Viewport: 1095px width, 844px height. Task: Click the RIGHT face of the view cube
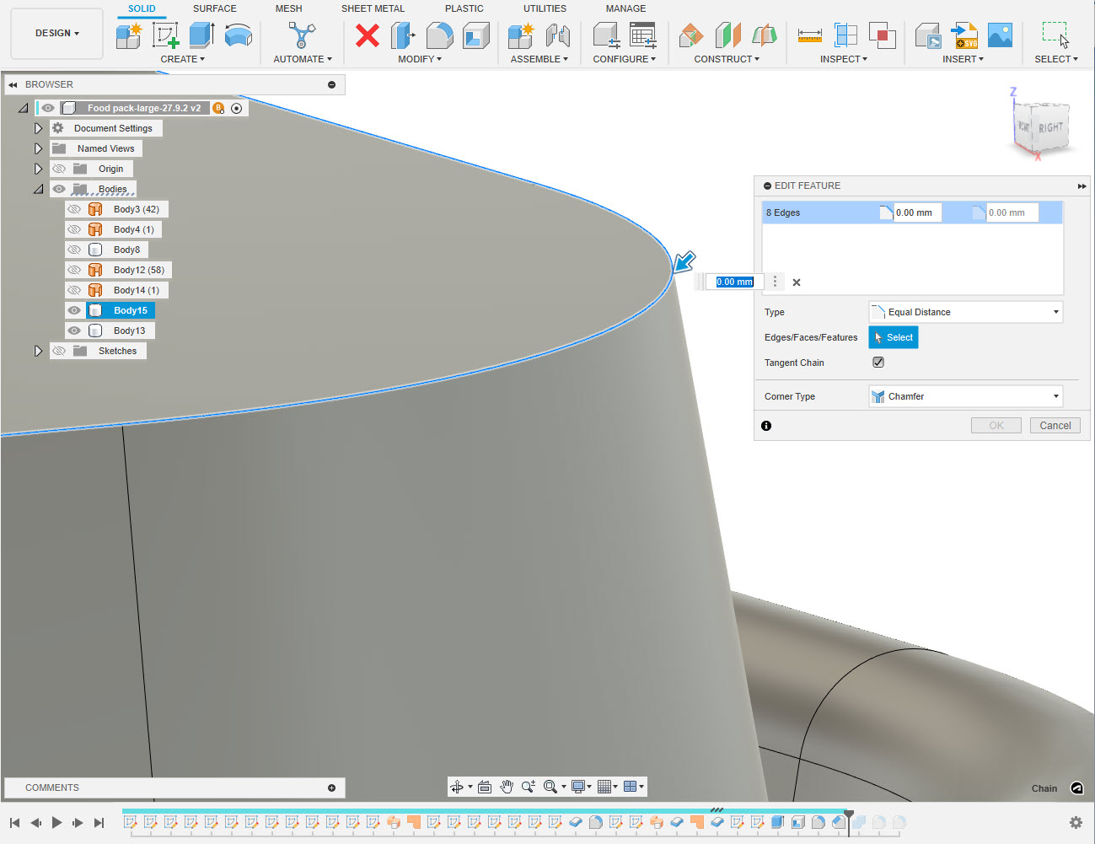click(1050, 128)
